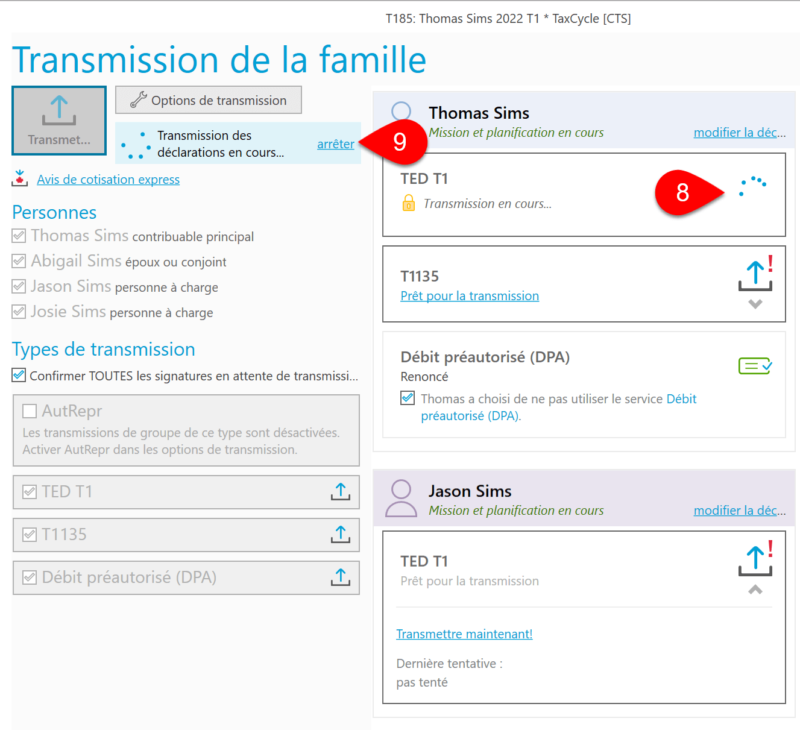Click Renoncé status under Débit préautorisé
This screenshot has height=730, width=800.
point(424,377)
